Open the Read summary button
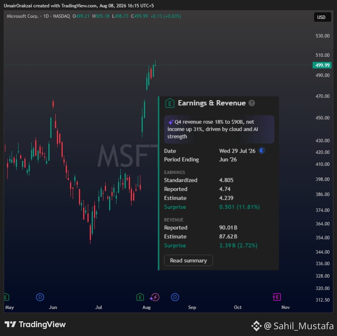The height and width of the screenshot is (336, 337). pos(188,260)
